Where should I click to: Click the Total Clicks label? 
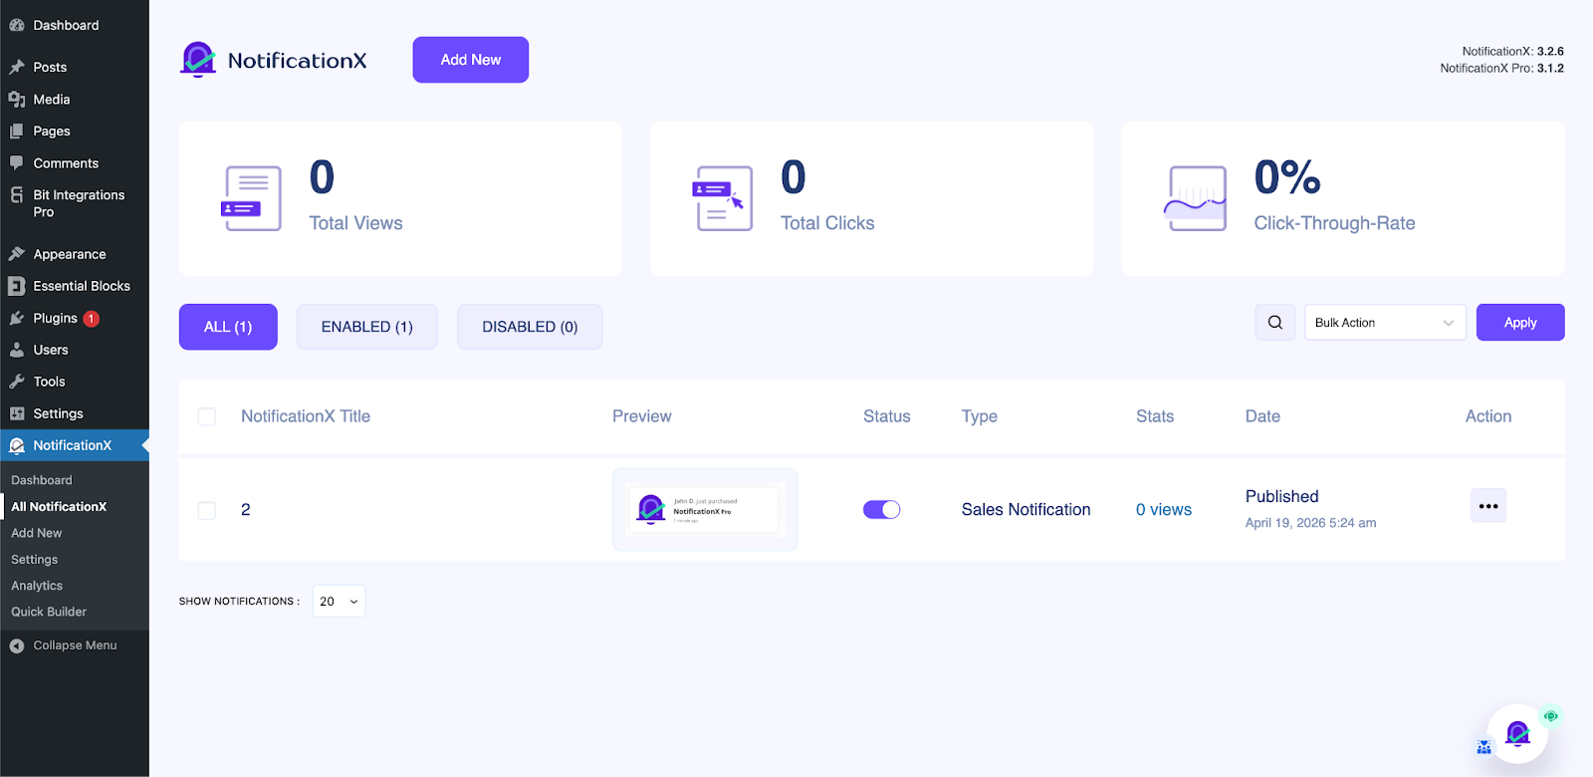click(x=827, y=223)
